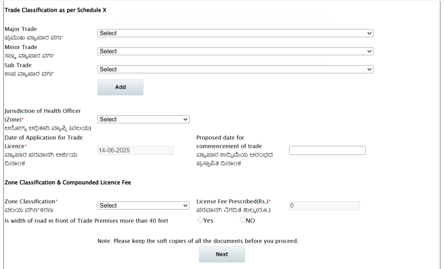Image resolution: width=444 pixels, height=269 pixels.
Task: Click the Minor Trade label text
Action: (x=21, y=47)
